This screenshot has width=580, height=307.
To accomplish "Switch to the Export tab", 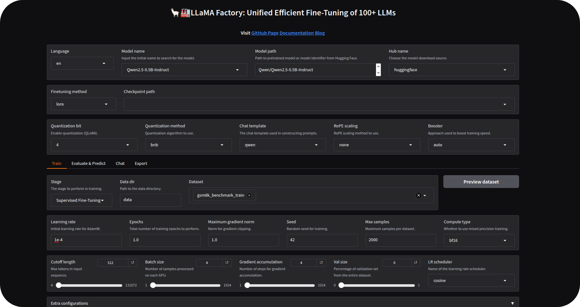I will (141, 163).
